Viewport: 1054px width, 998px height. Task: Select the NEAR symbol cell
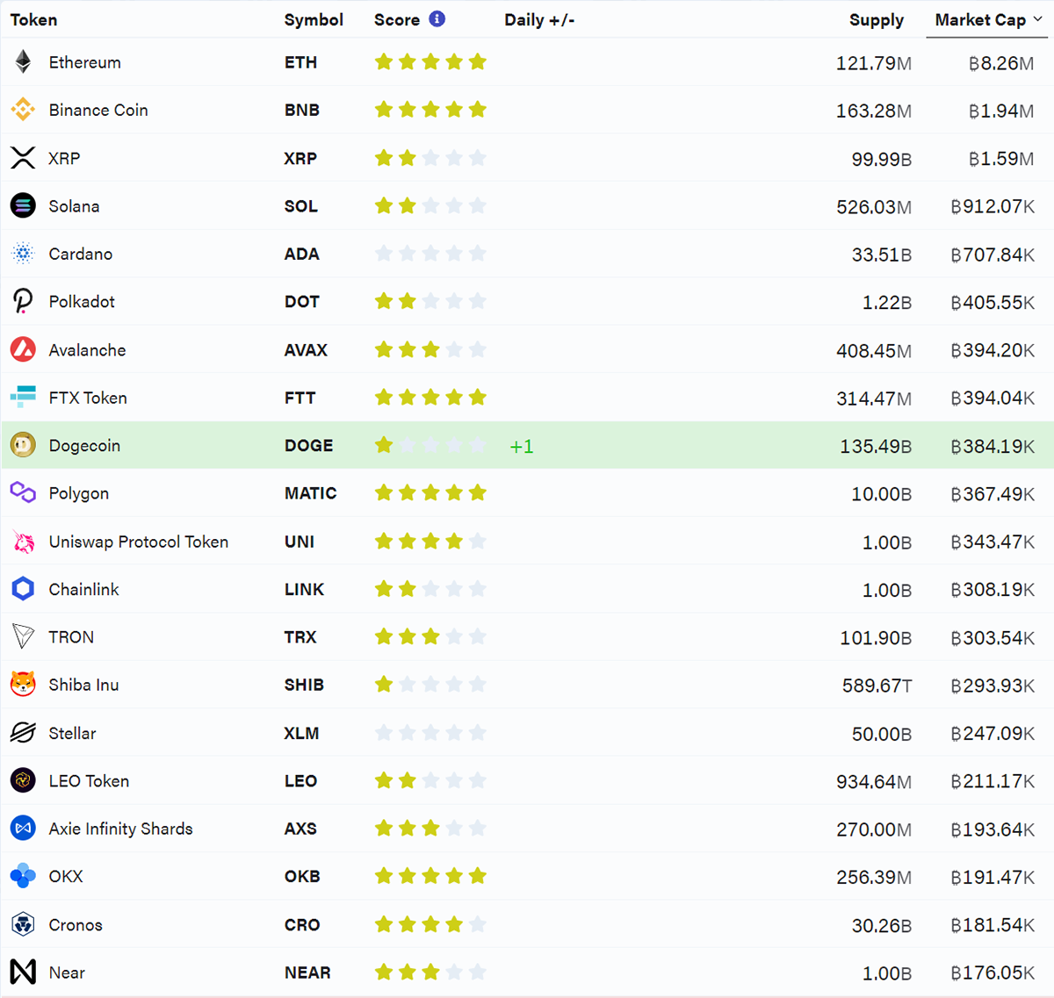[307, 973]
